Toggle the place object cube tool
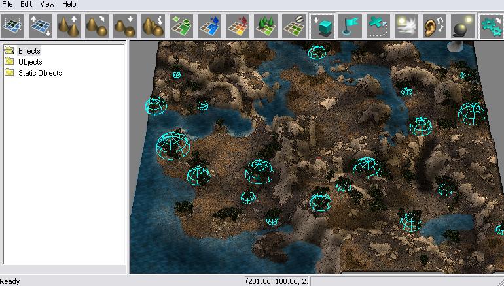 click(x=323, y=25)
